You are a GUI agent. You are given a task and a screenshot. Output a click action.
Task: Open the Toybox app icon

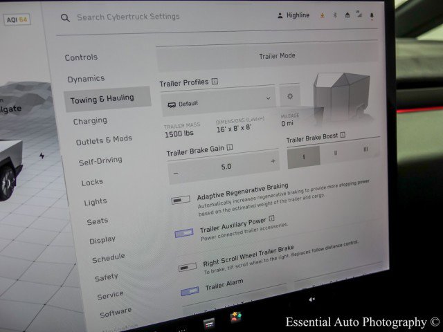235,317
